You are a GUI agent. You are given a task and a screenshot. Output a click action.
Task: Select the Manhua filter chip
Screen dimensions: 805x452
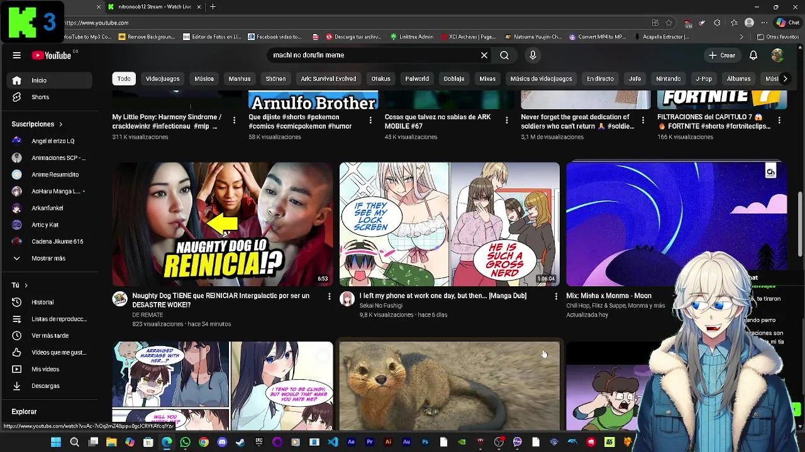pos(240,78)
